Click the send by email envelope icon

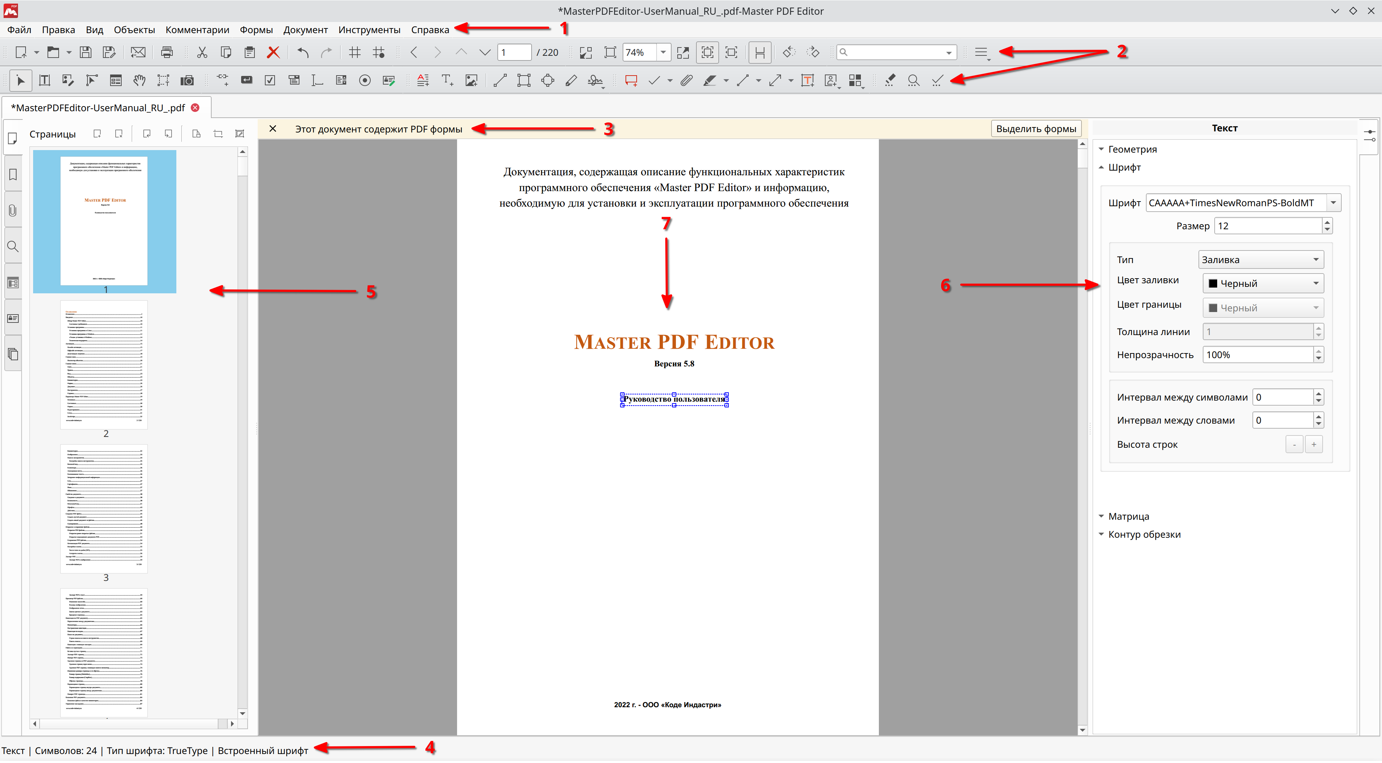click(x=138, y=53)
